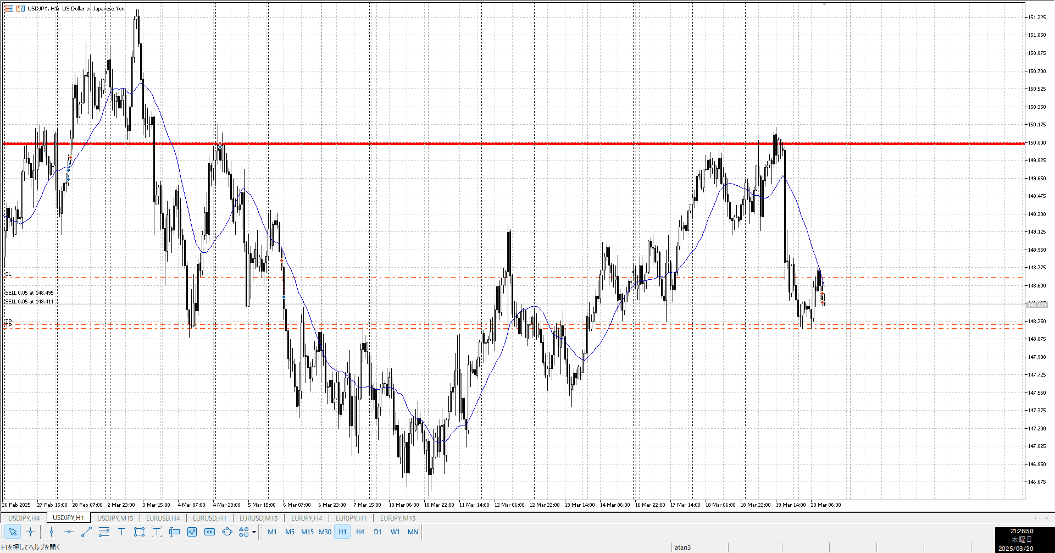This screenshot has width=1055, height=553.
Task: Switch to the EURUSD,H4 chart tab
Action: (163, 518)
